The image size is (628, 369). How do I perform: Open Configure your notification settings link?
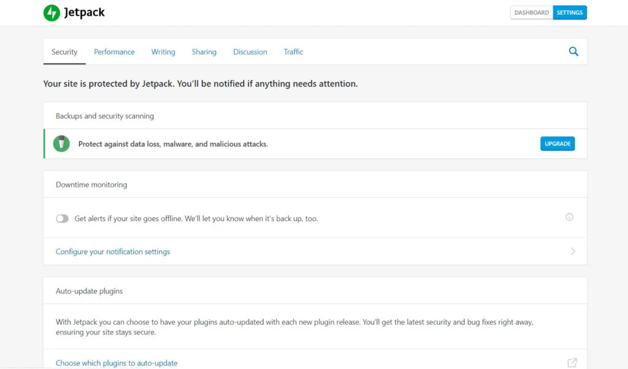click(113, 252)
